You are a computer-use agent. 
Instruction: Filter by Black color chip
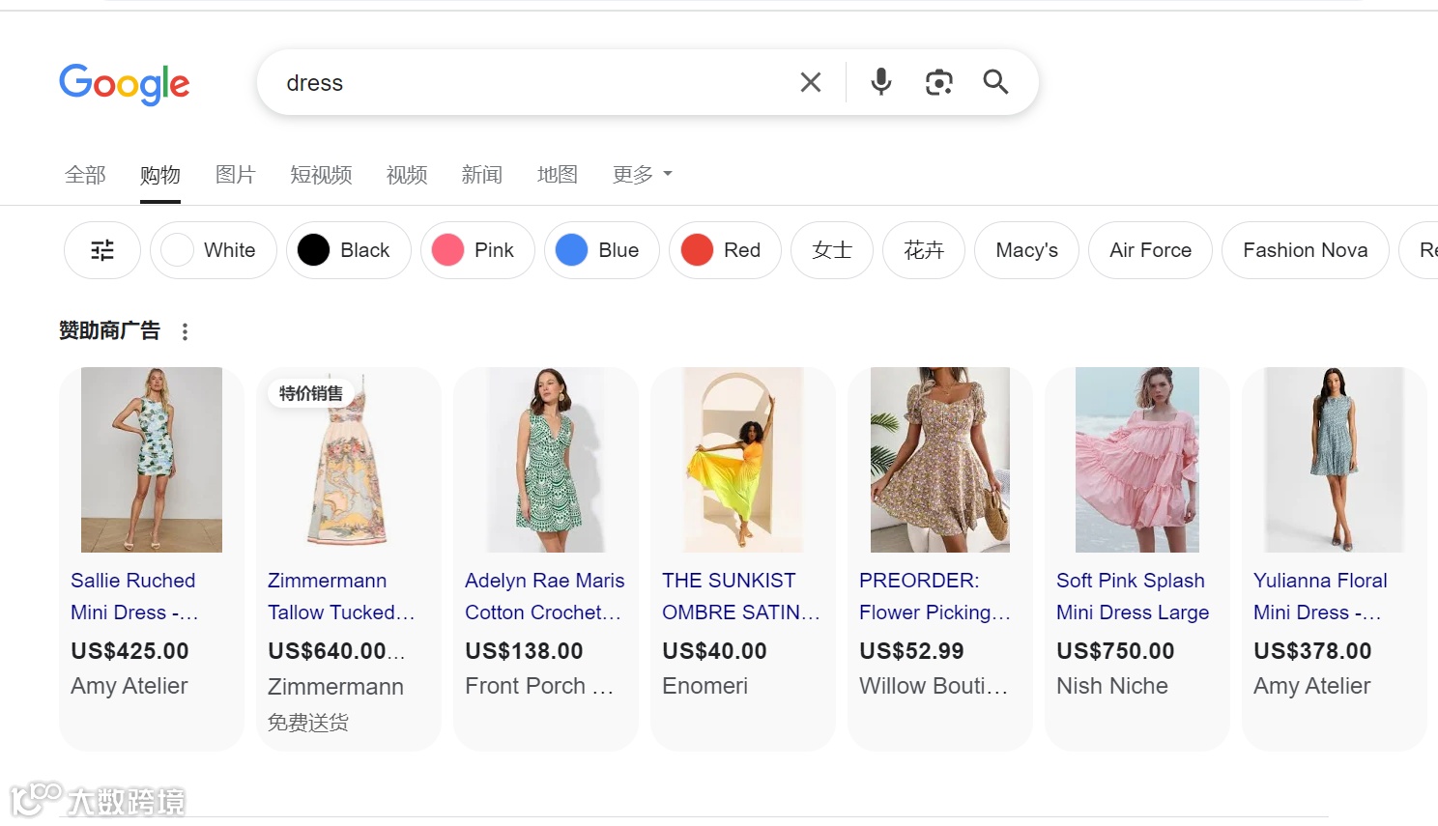point(349,250)
